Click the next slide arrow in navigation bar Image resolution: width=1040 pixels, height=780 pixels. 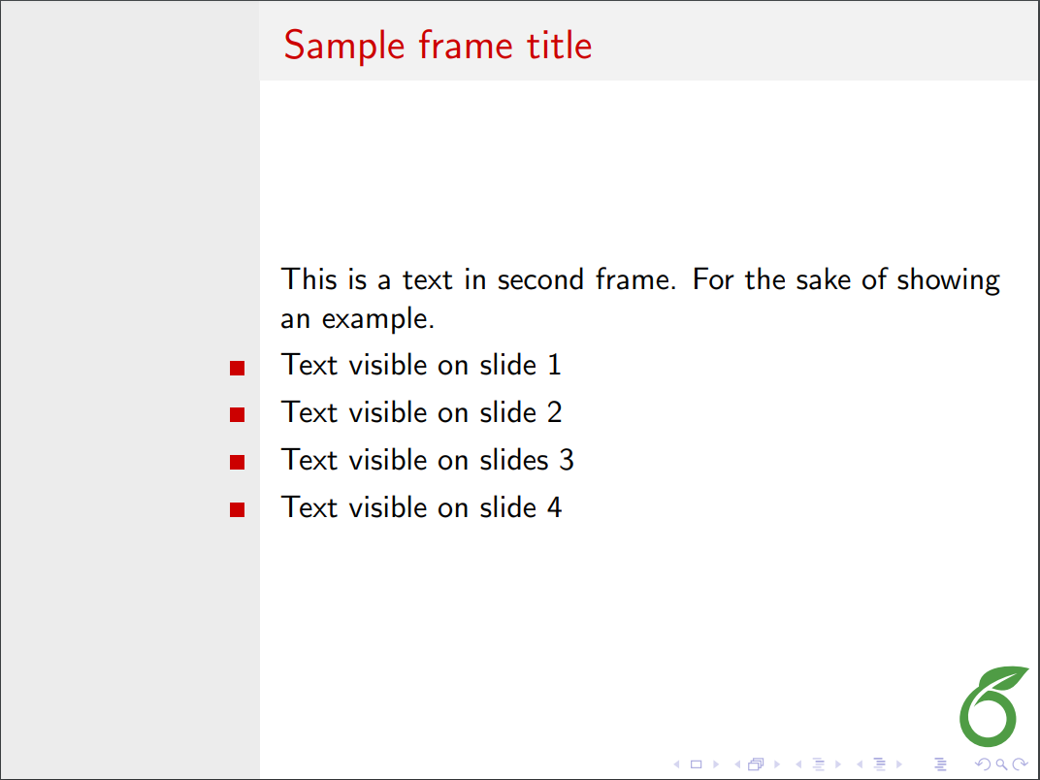click(716, 764)
